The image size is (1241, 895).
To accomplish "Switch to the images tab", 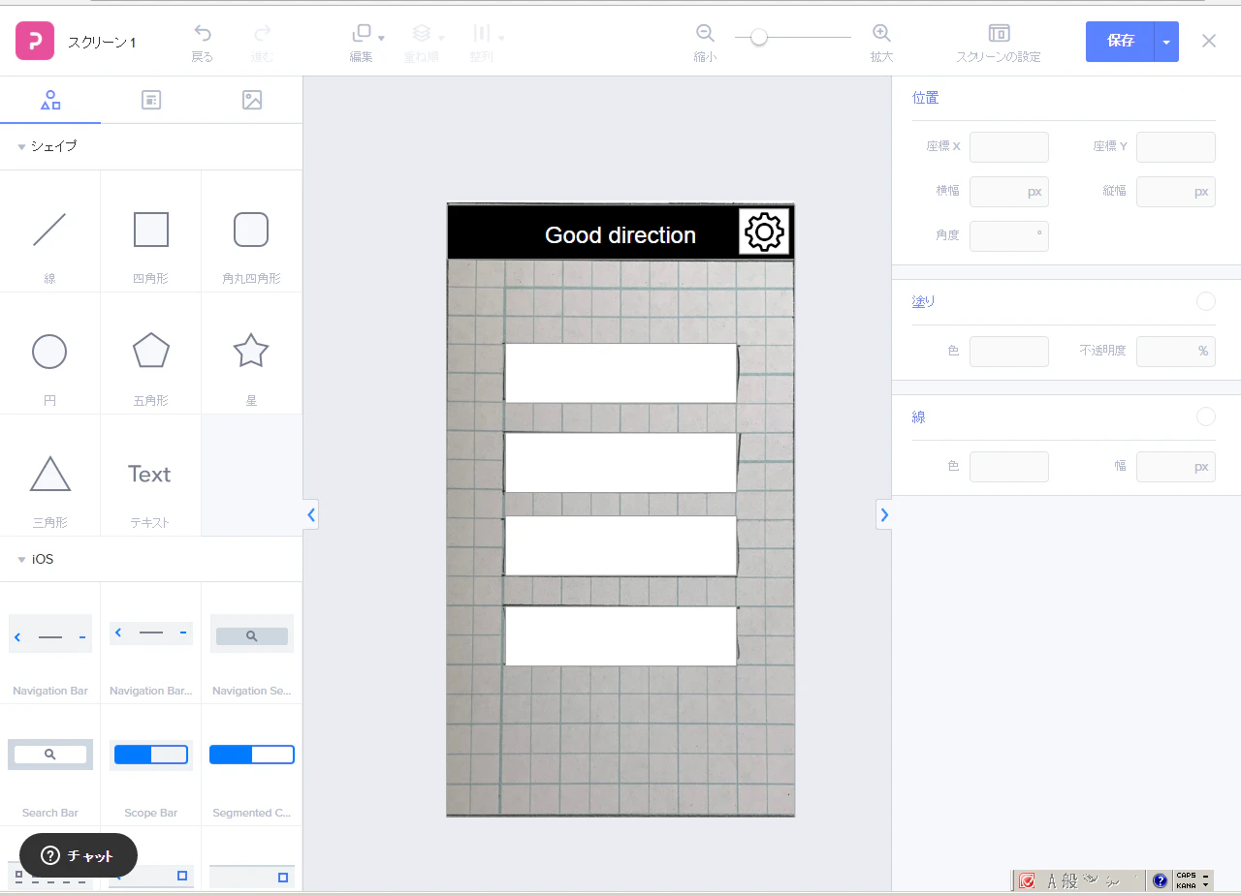I will pyautogui.click(x=252, y=100).
